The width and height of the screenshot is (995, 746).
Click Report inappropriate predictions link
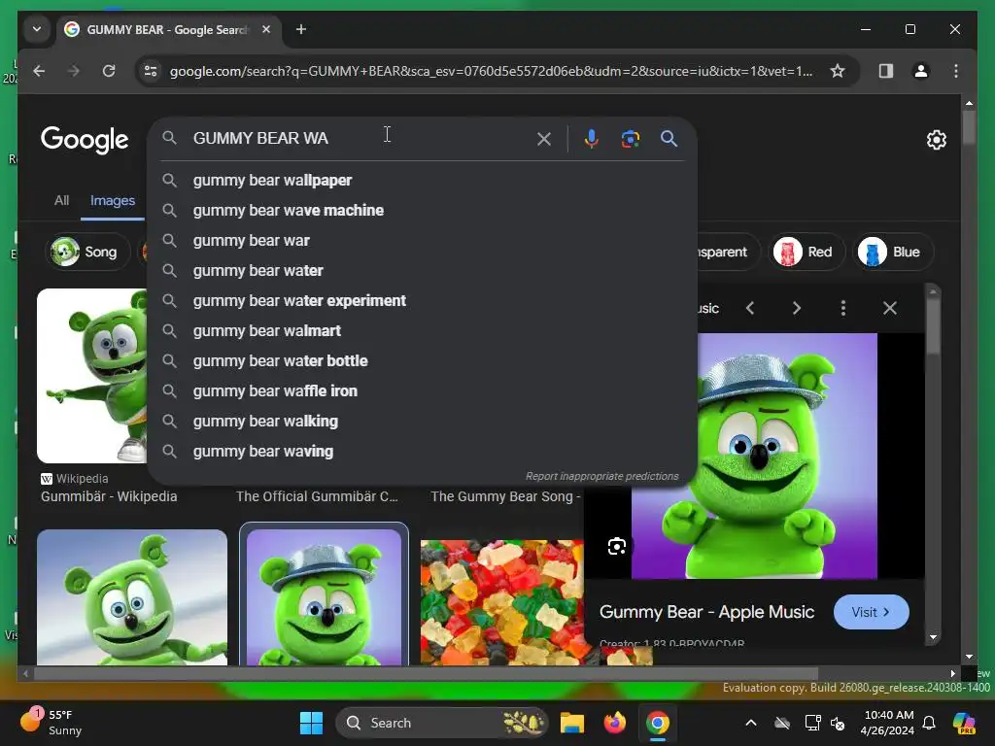coord(601,476)
